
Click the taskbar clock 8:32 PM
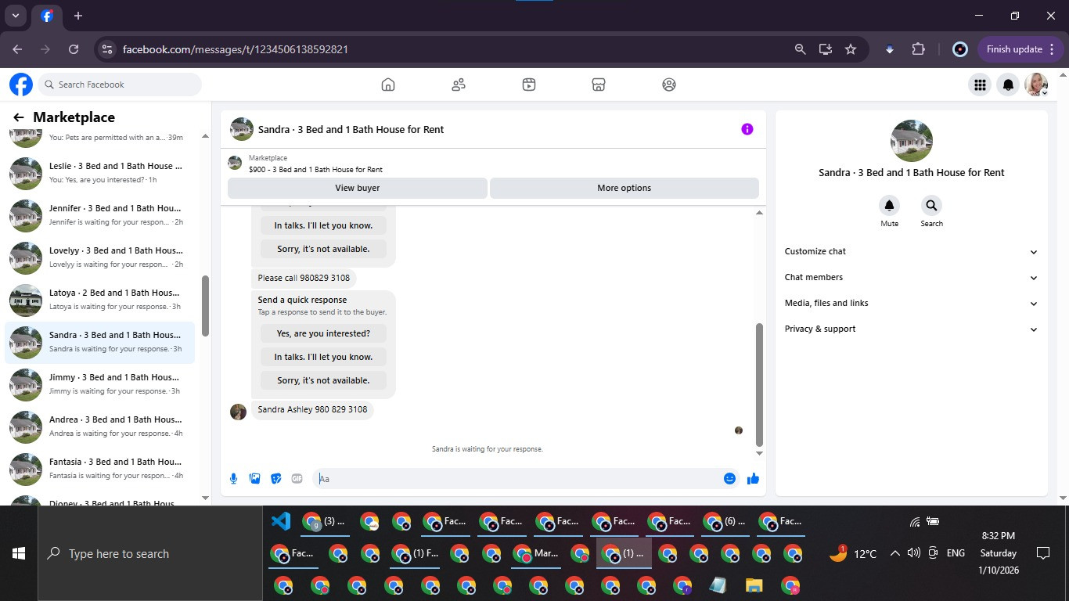click(998, 536)
